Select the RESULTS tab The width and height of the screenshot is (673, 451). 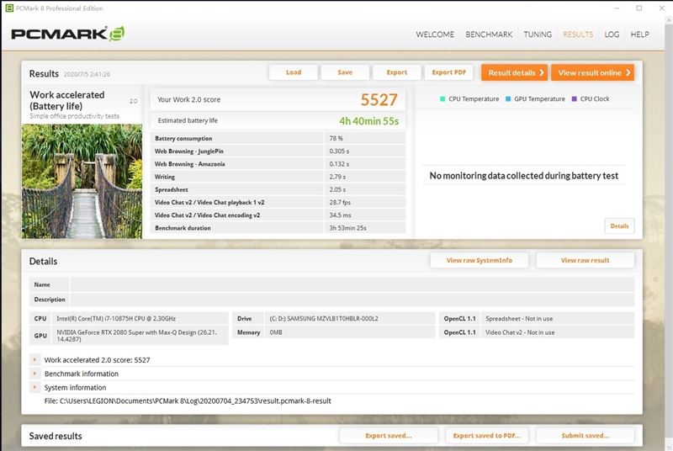(x=578, y=34)
